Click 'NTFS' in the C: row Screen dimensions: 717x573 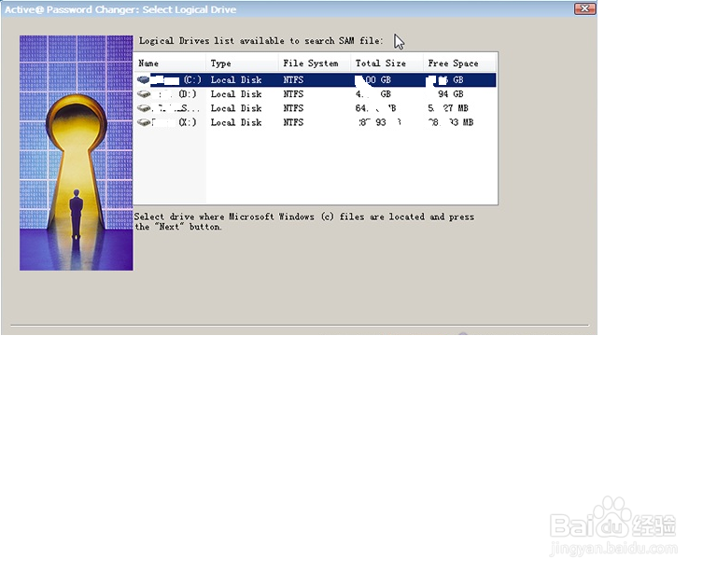pos(293,80)
